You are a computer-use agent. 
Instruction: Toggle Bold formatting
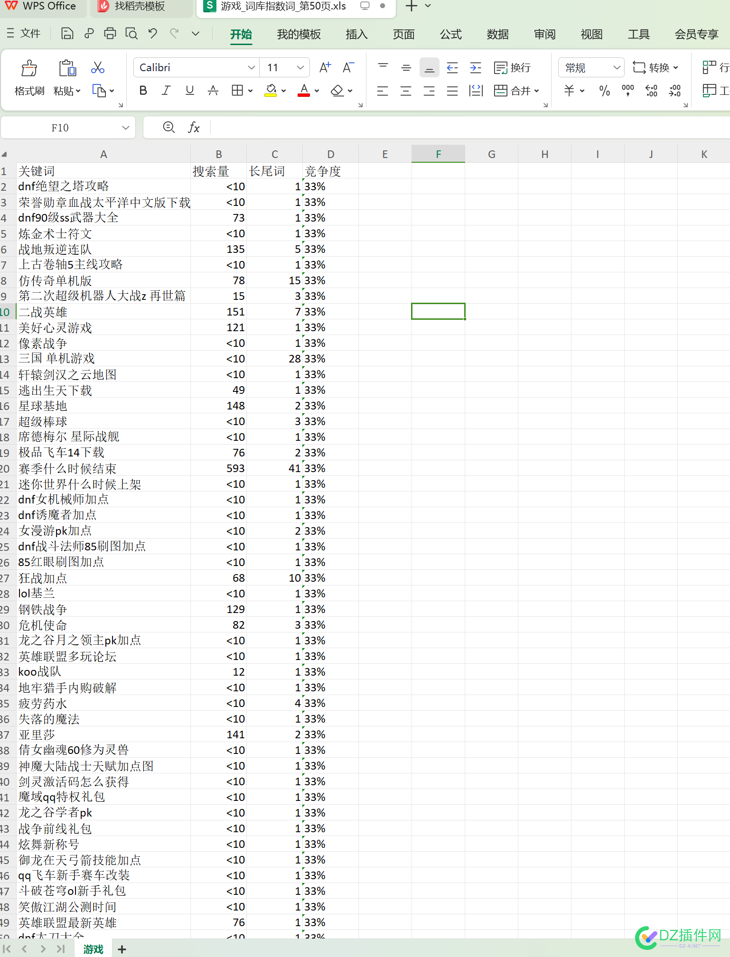click(x=143, y=91)
